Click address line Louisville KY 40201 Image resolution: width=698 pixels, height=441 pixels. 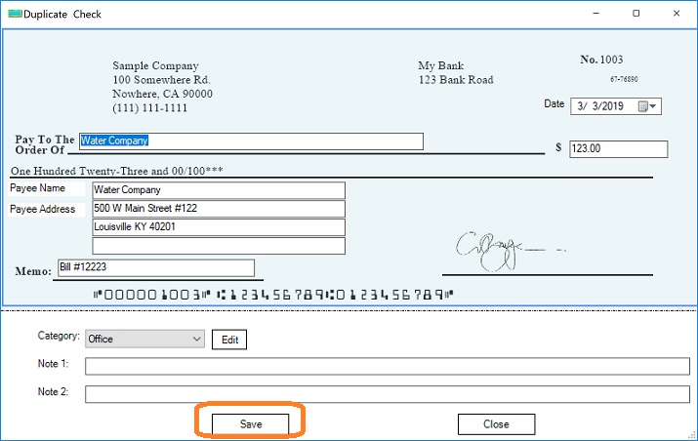(219, 227)
